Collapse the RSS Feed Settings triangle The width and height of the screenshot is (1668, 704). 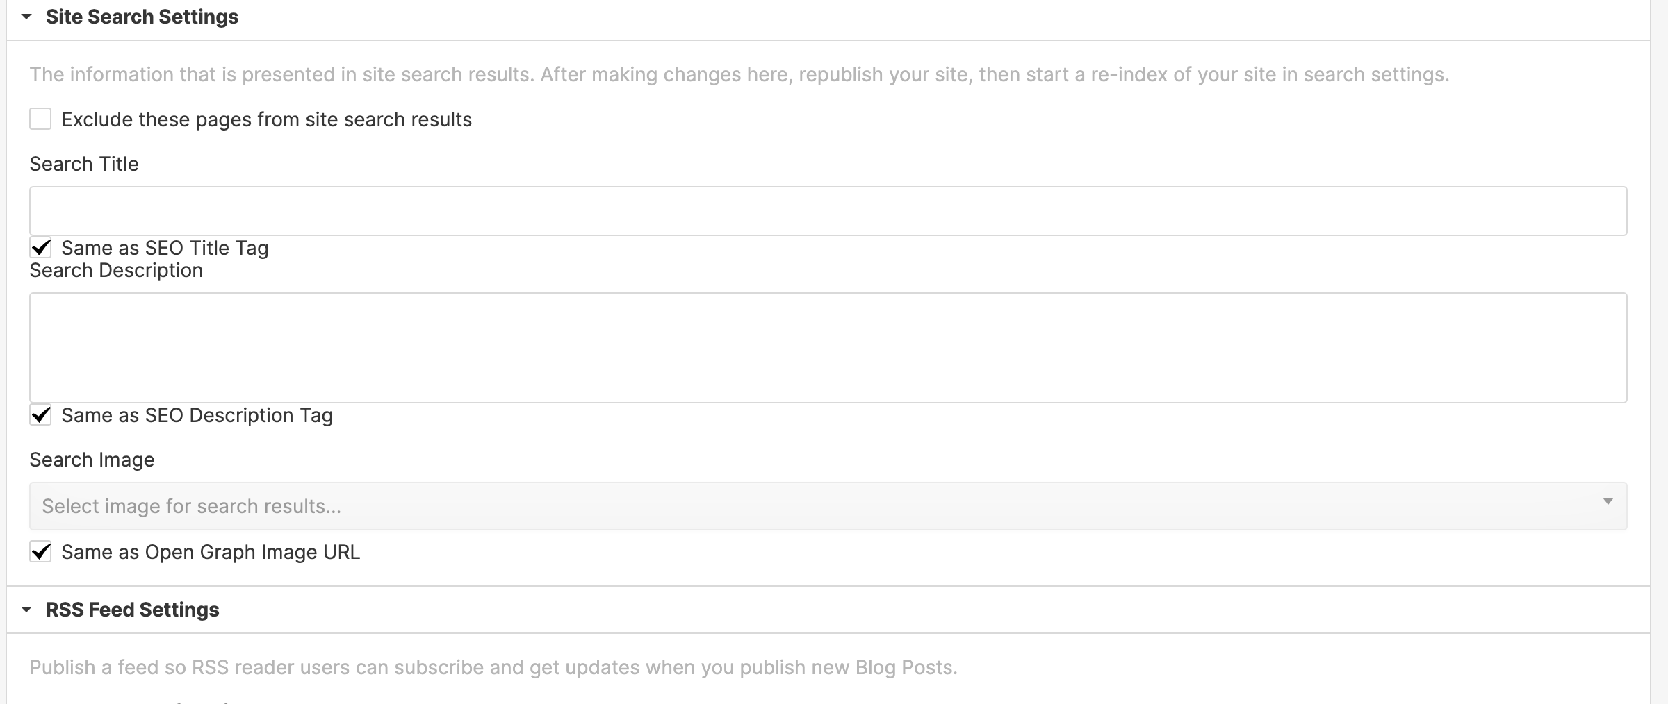(x=26, y=610)
